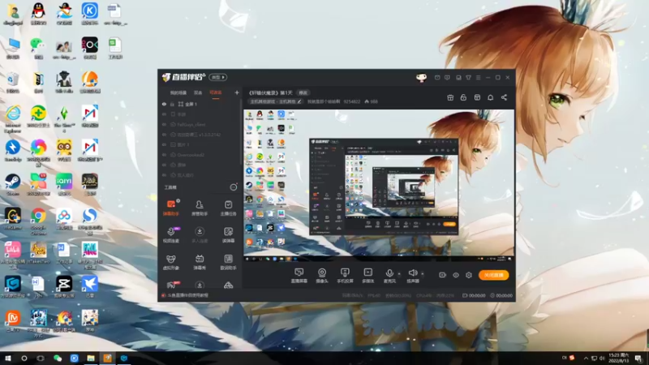
Task: Open the 主播任务 streamer task tool
Action: pos(228,208)
